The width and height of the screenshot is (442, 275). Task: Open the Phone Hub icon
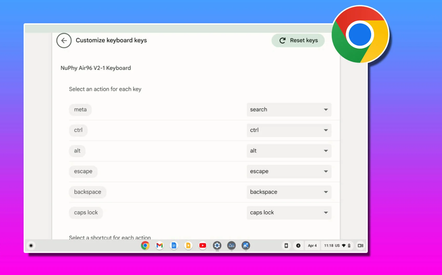click(286, 246)
